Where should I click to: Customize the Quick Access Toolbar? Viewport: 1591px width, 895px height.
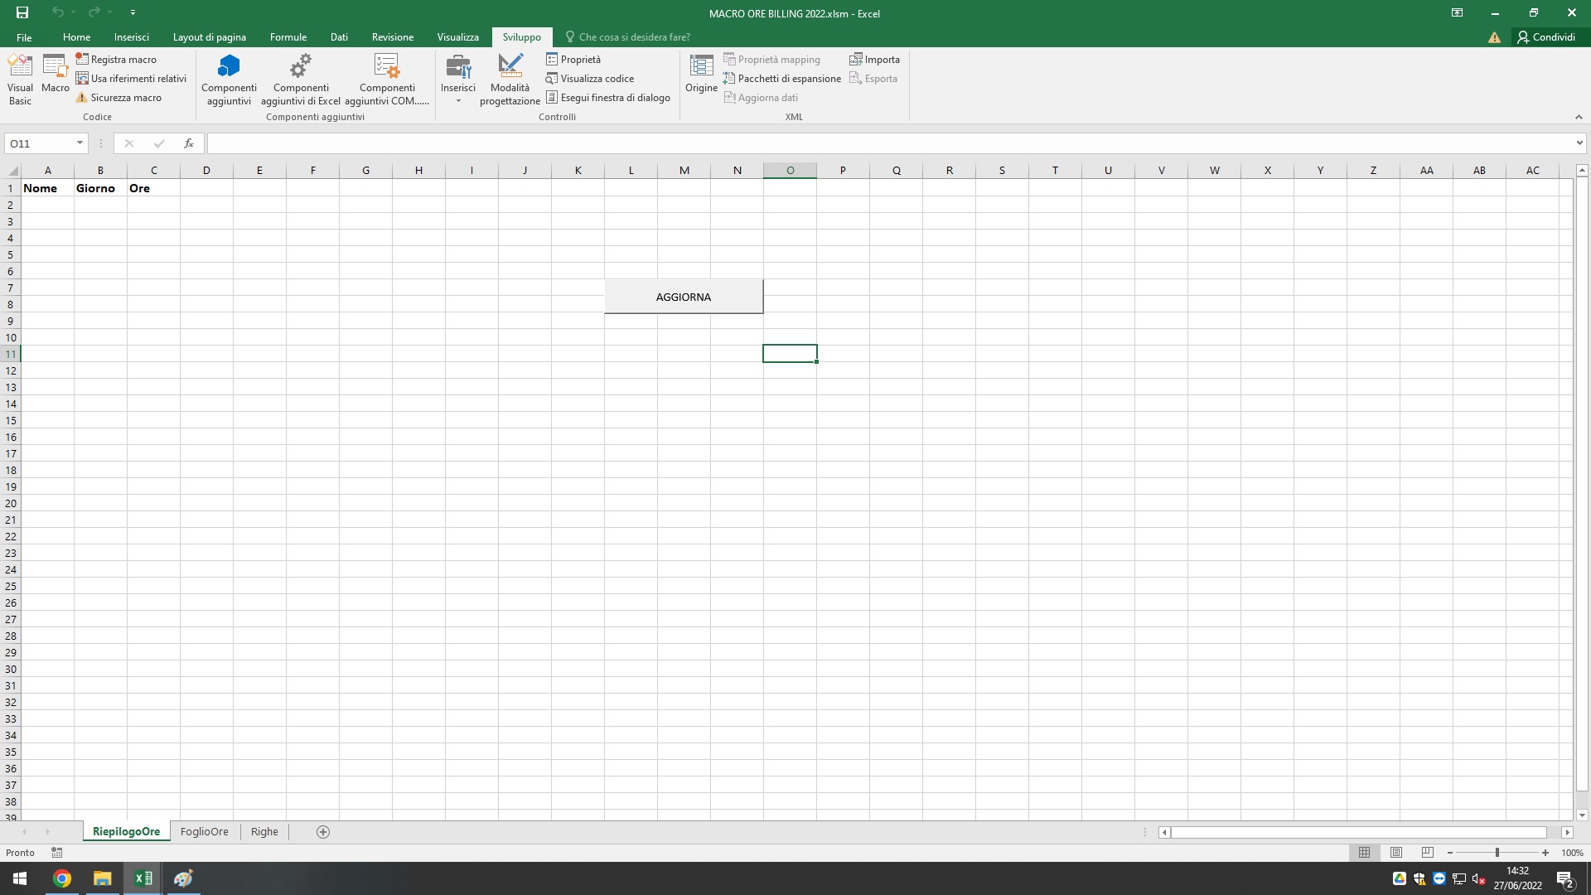(x=133, y=12)
